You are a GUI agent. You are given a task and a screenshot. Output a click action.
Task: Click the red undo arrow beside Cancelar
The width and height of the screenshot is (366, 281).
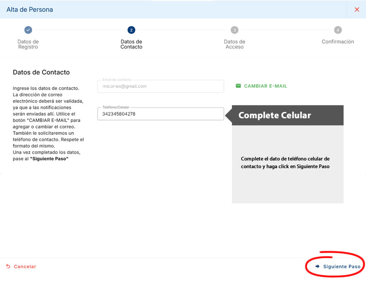[x=8, y=266]
